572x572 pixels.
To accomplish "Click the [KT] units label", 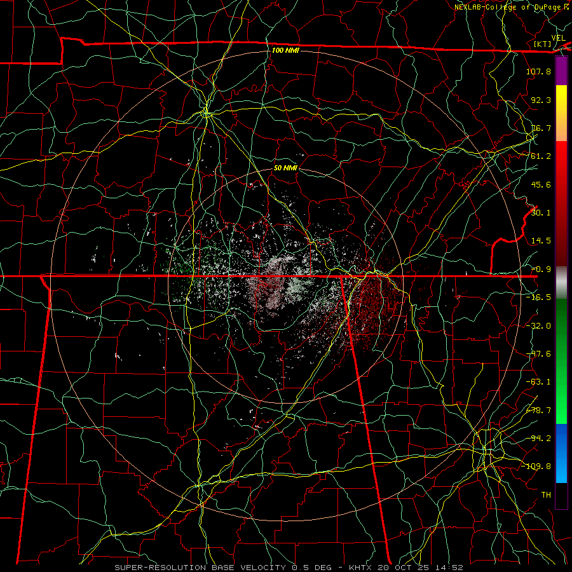I will coord(543,44).
